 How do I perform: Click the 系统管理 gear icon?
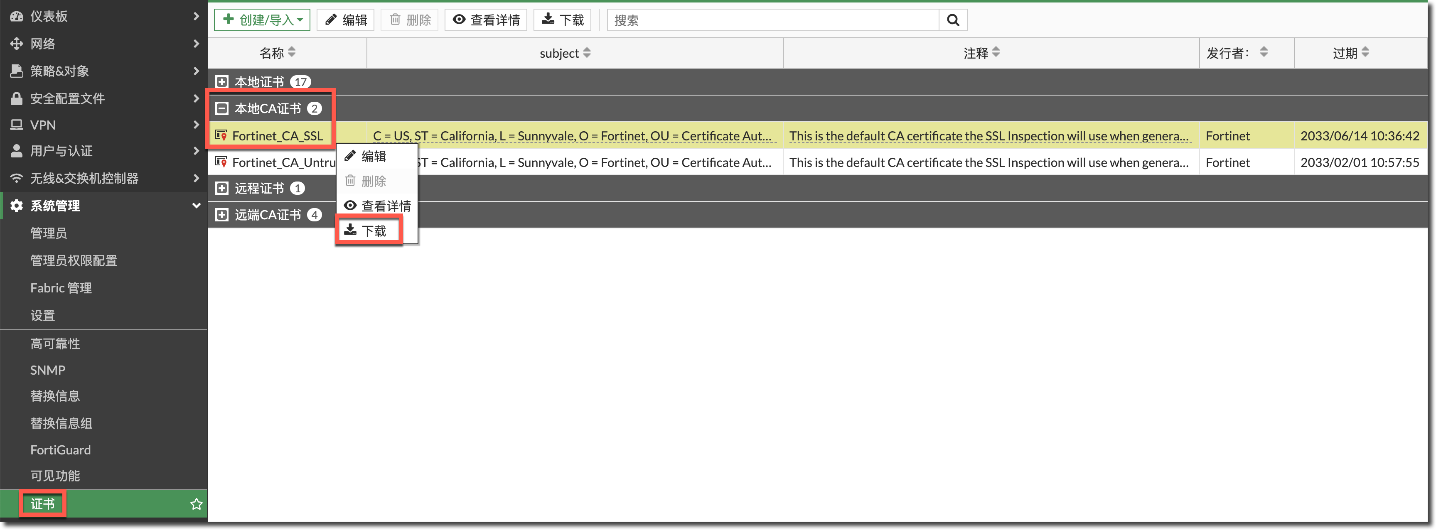(17, 206)
